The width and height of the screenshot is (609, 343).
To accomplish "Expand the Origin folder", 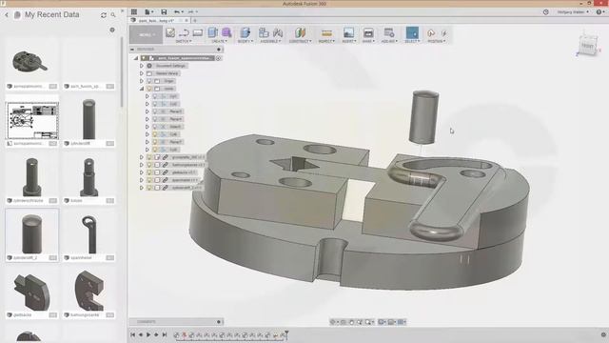I will (142, 81).
